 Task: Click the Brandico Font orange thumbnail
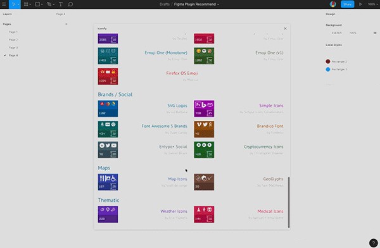tap(204, 129)
